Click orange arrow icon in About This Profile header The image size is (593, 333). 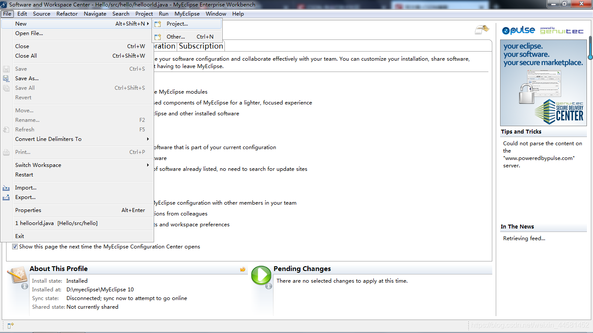(243, 269)
